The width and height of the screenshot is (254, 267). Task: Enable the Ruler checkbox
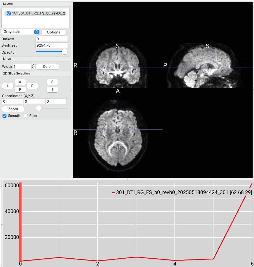click(x=26, y=116)
